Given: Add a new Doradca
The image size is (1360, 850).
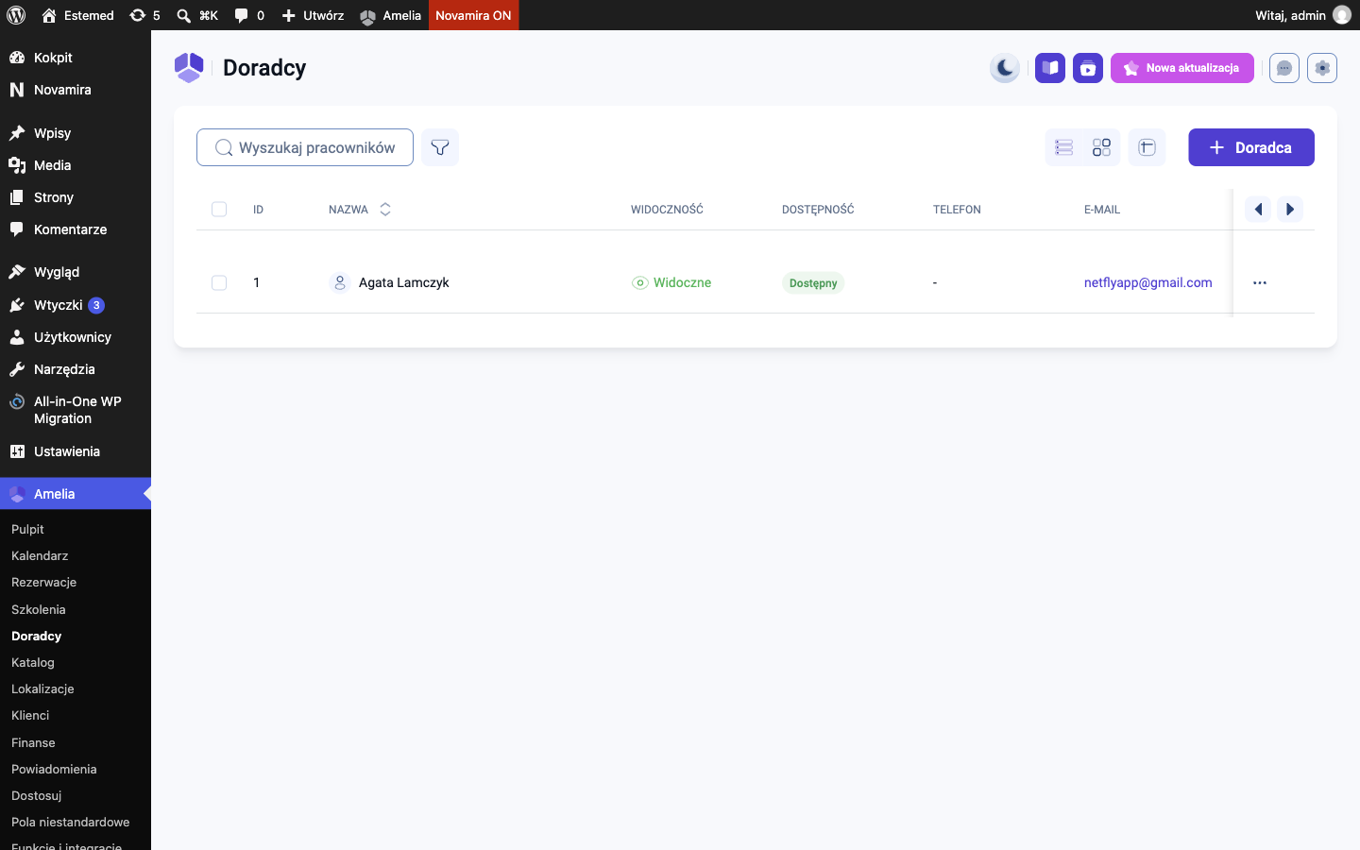Looking at the screenshot, I should (x=1251, y=147).
